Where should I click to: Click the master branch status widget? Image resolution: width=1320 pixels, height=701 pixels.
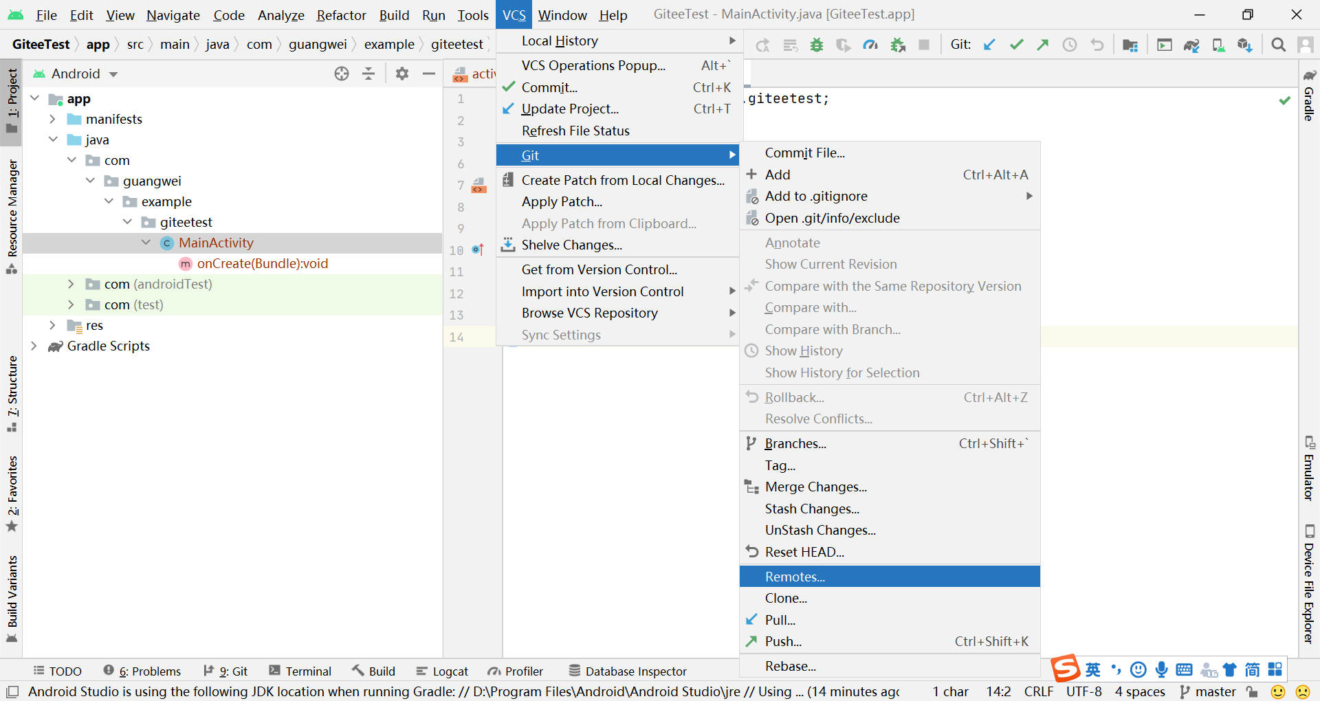click(x=1208, y=691)
